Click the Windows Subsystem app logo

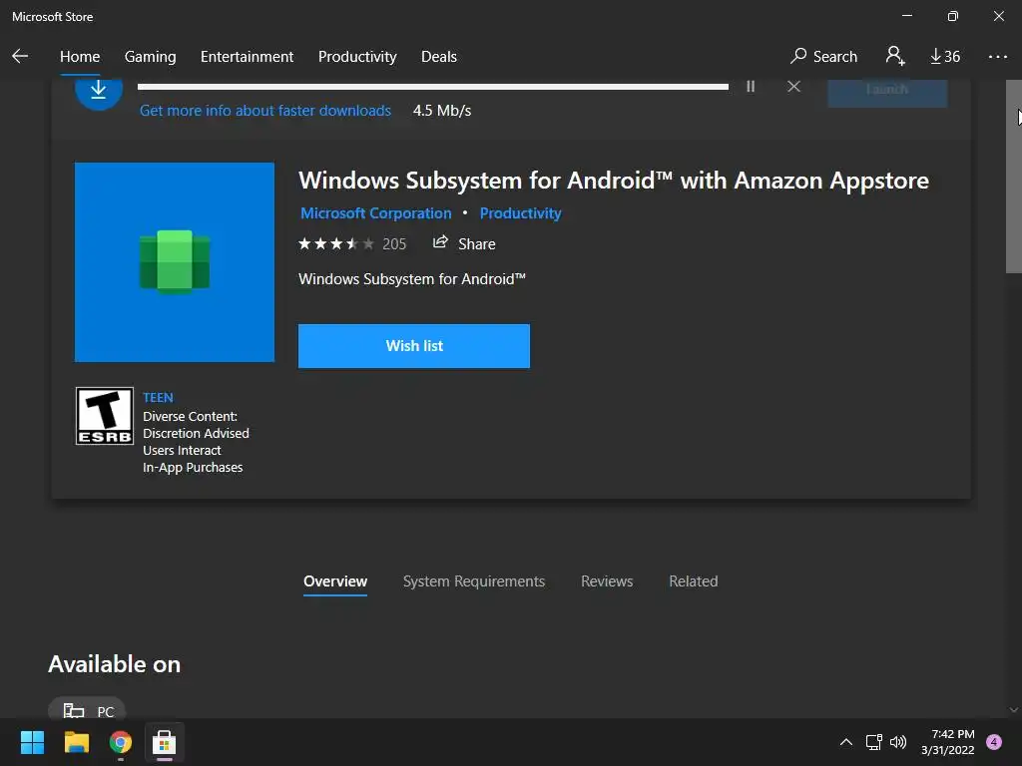click(175, 262)
